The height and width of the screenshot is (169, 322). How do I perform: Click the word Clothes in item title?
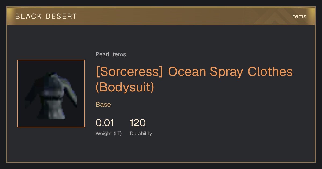tap(270, 72)
